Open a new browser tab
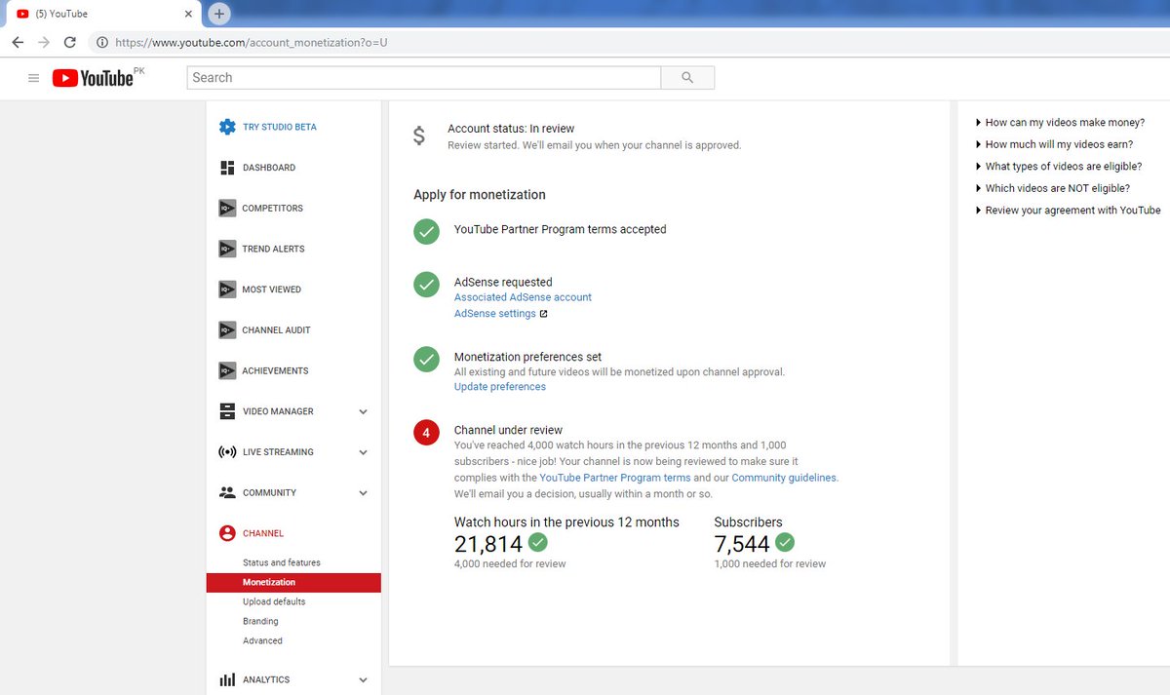 point(219,14)
